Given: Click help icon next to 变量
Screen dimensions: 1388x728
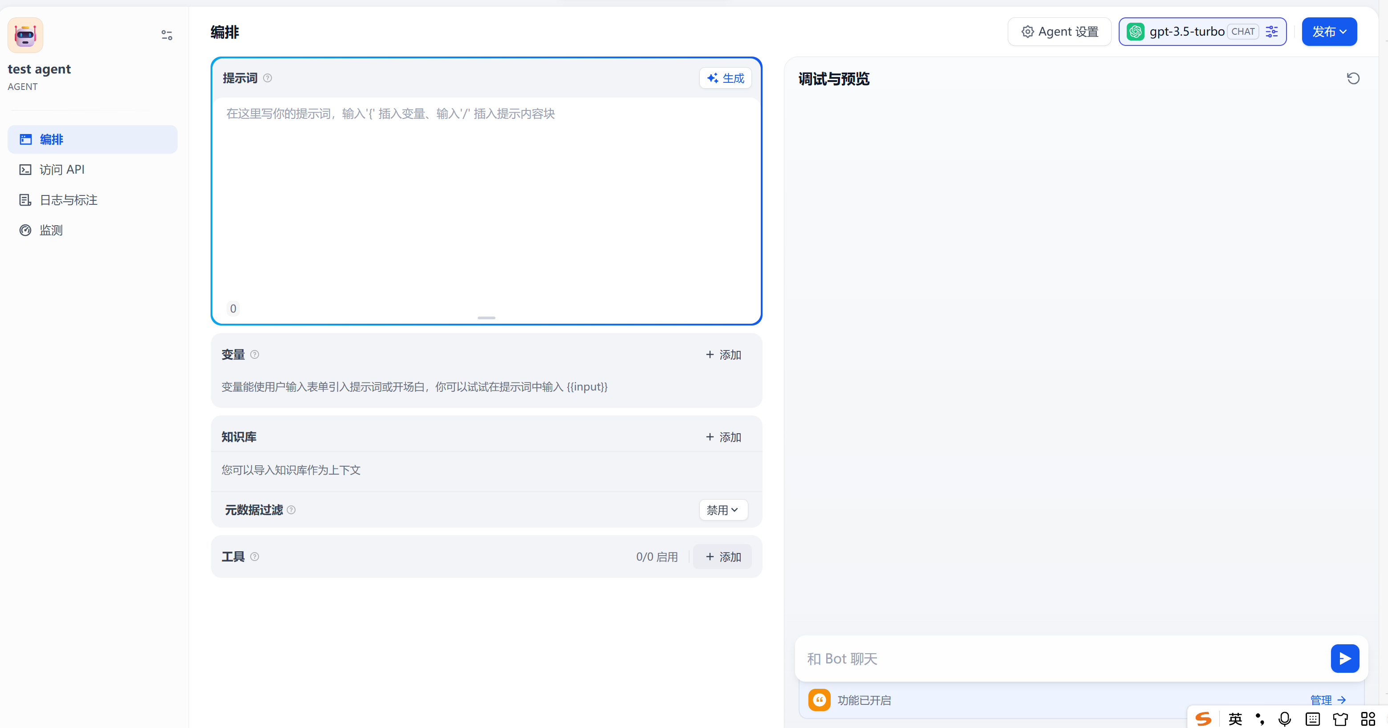Looking at the screenshot, I should click(x=255, y=354).
